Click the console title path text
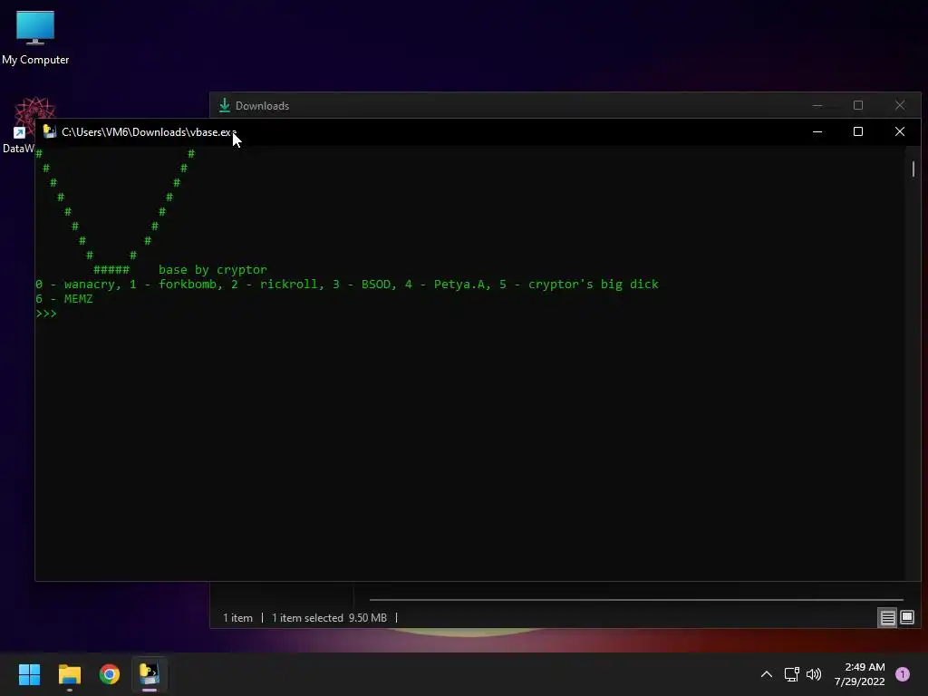This screenshot has height=696, width=928. pos(150,132)
